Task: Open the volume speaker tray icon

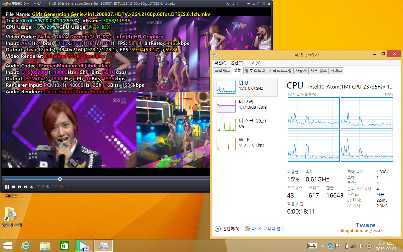Action: [x=361, y=246]
